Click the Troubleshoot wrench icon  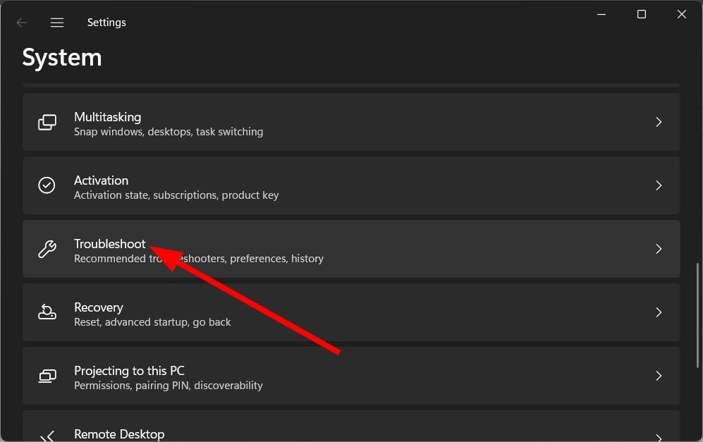(47, 249)
